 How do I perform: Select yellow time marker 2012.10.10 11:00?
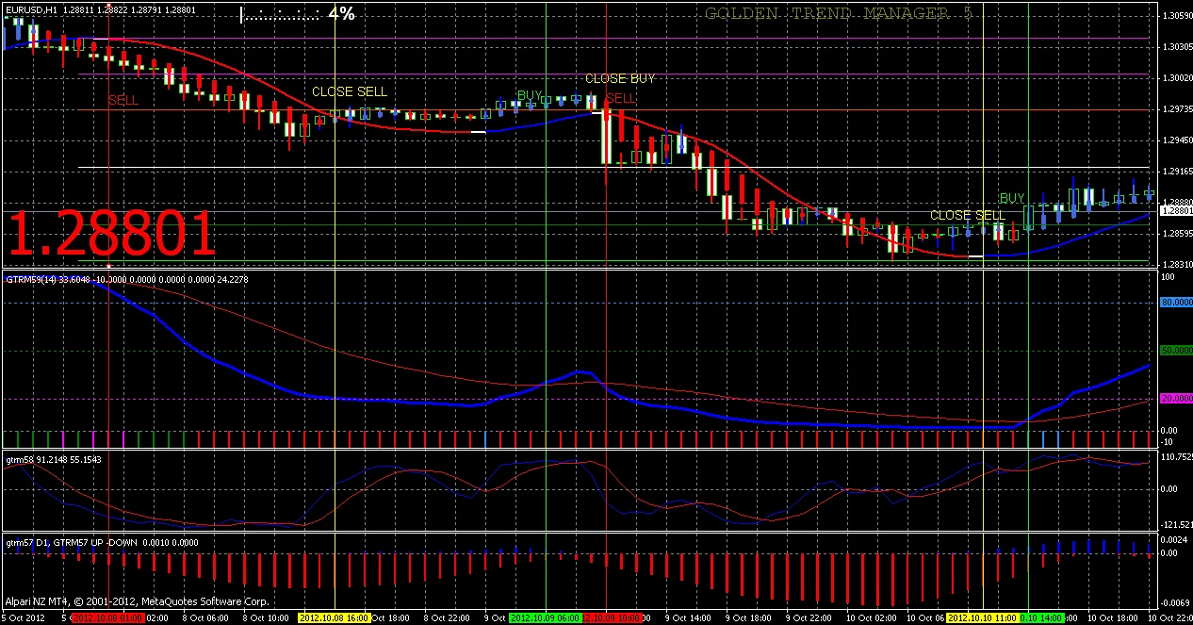[x=982, y=618]
